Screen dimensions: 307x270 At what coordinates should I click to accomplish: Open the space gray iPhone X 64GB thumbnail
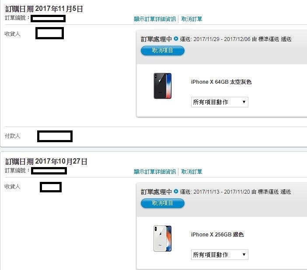(163, 86)
